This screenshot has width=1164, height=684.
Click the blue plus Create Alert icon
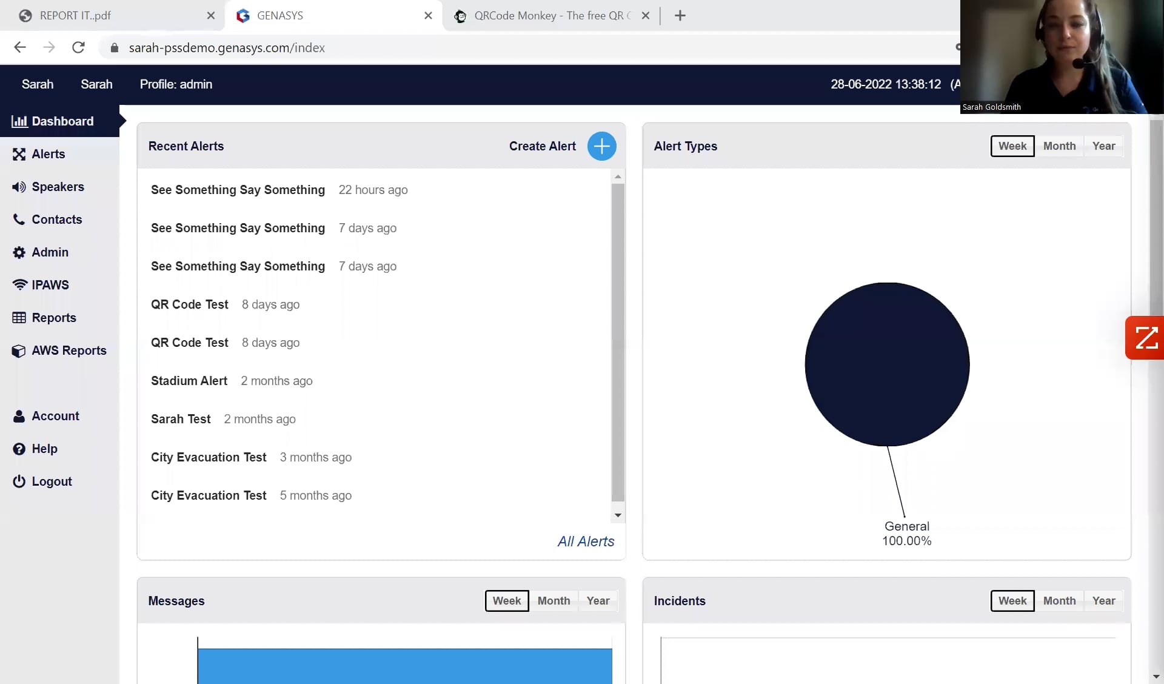(x=601, y=146)
